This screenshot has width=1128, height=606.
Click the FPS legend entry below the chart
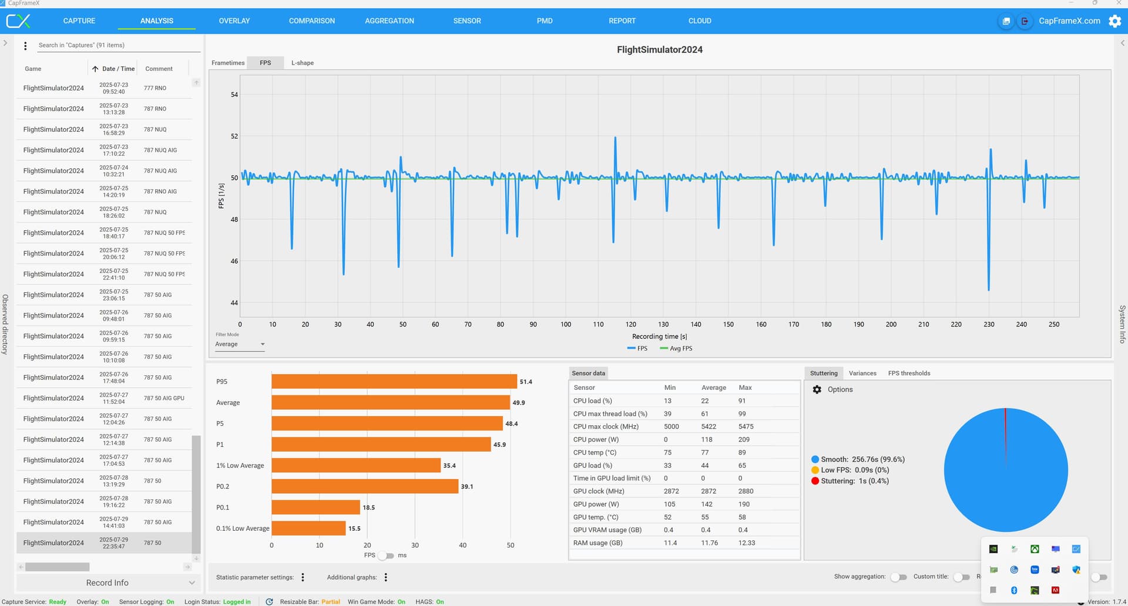[x=637, y=349]
